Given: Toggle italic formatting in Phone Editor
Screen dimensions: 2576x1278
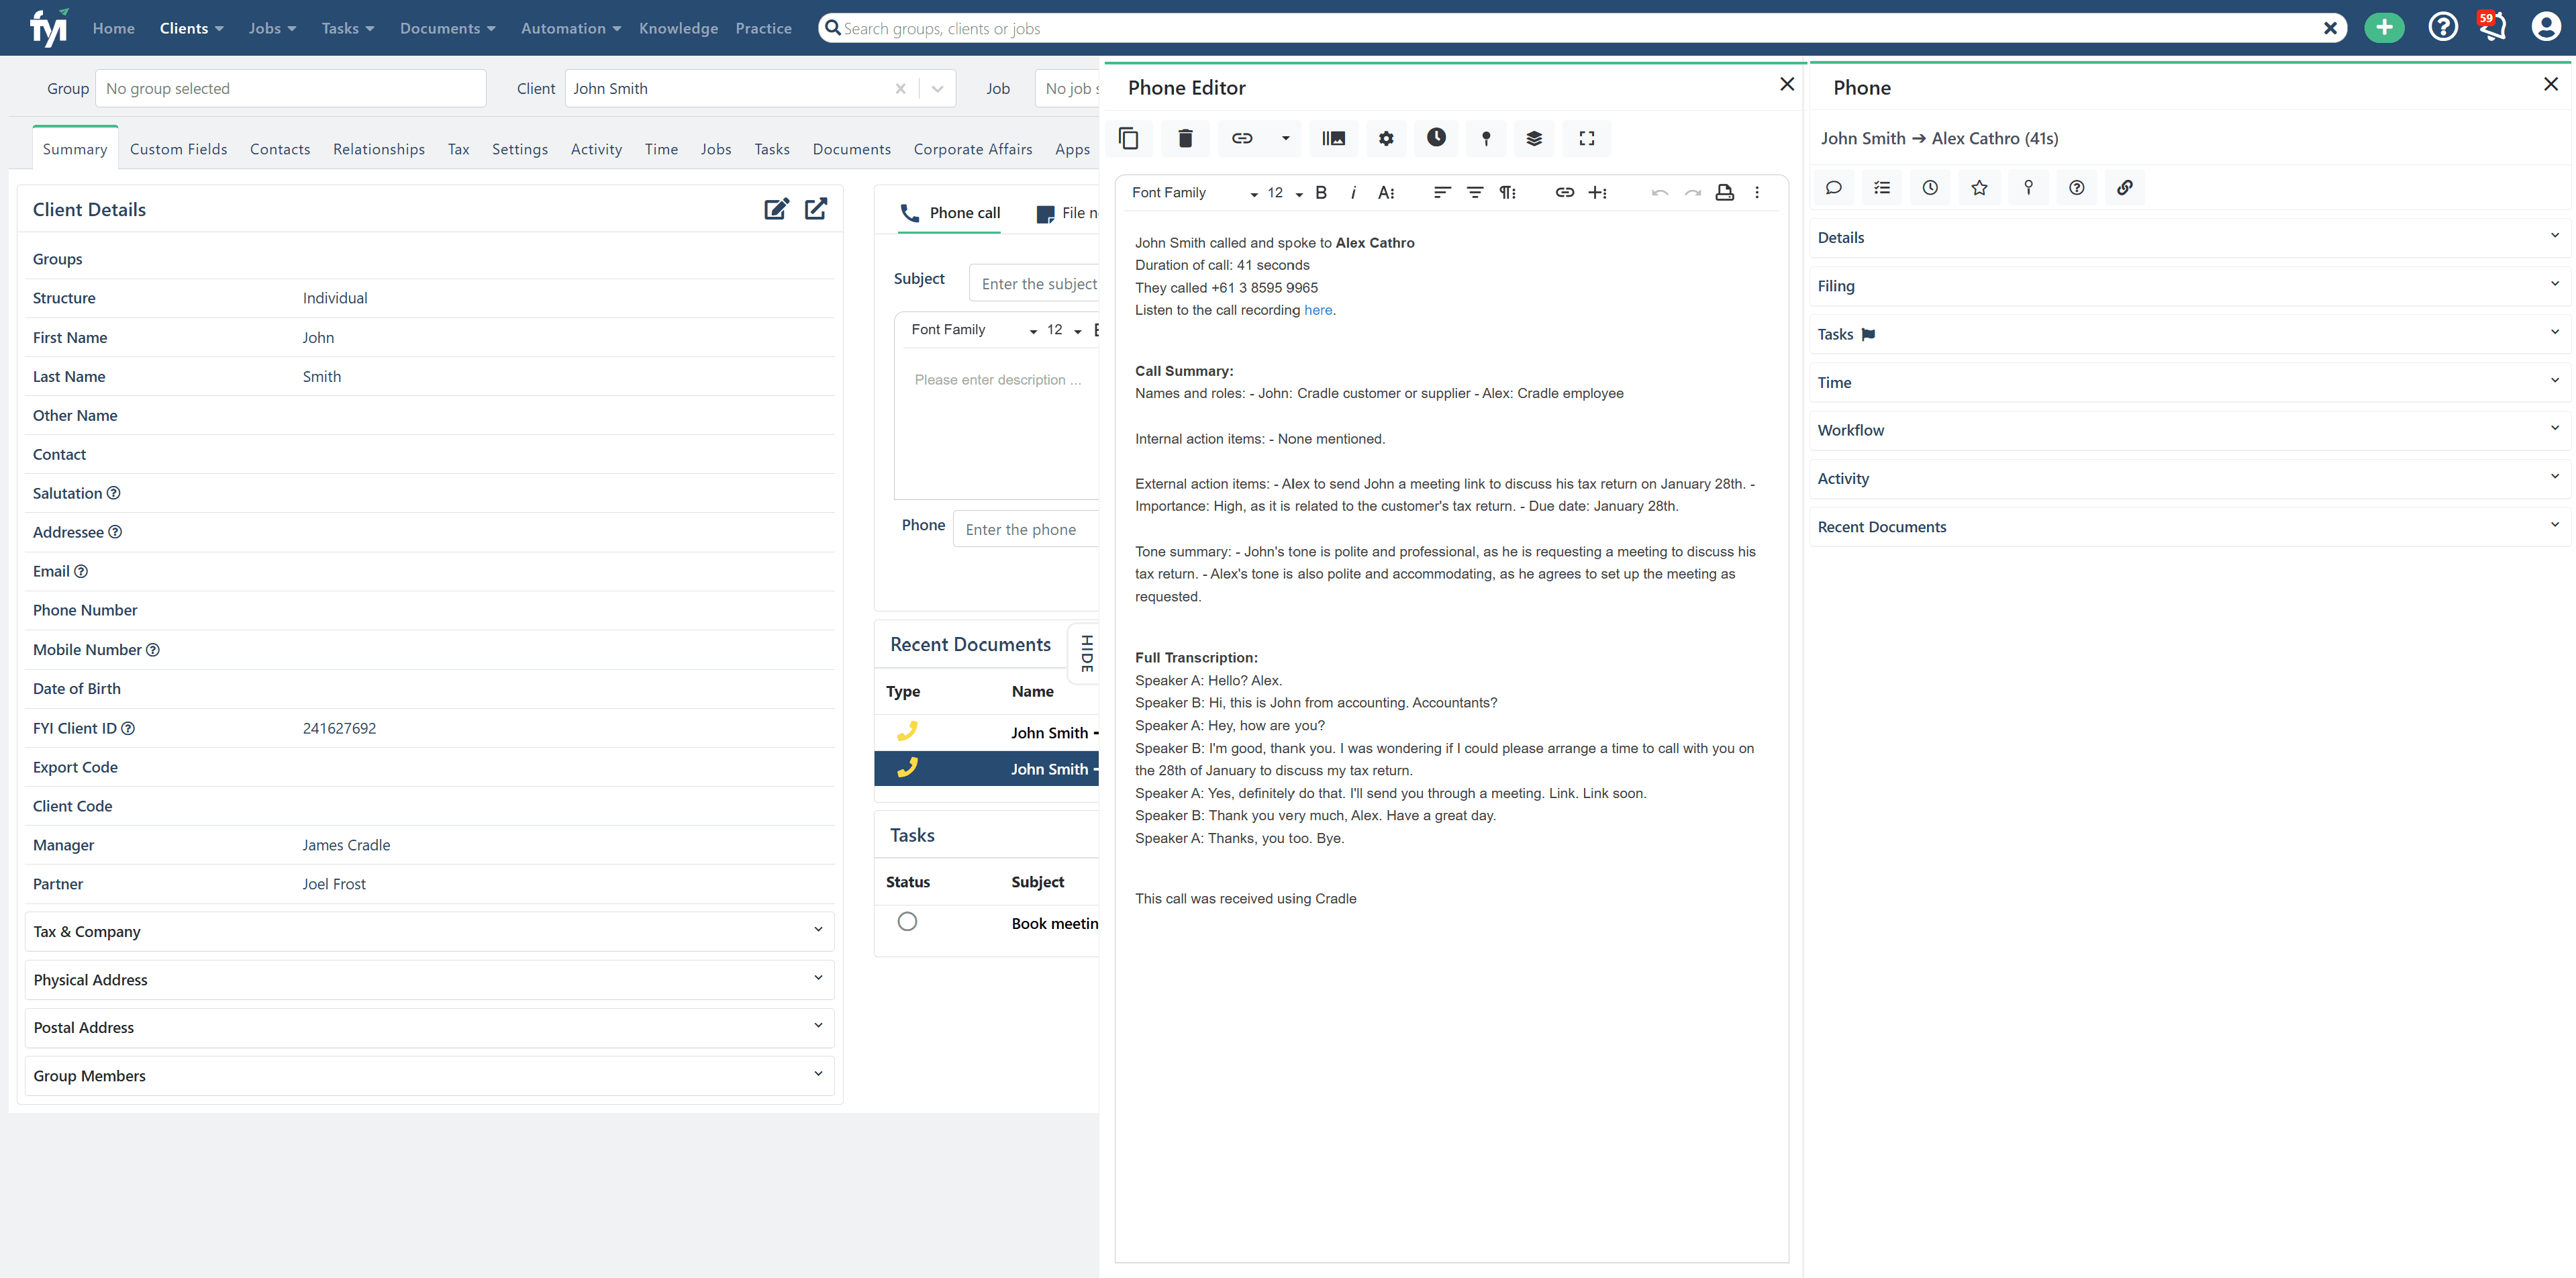Looking at the screenshot, I should (x=1353, y=193).
